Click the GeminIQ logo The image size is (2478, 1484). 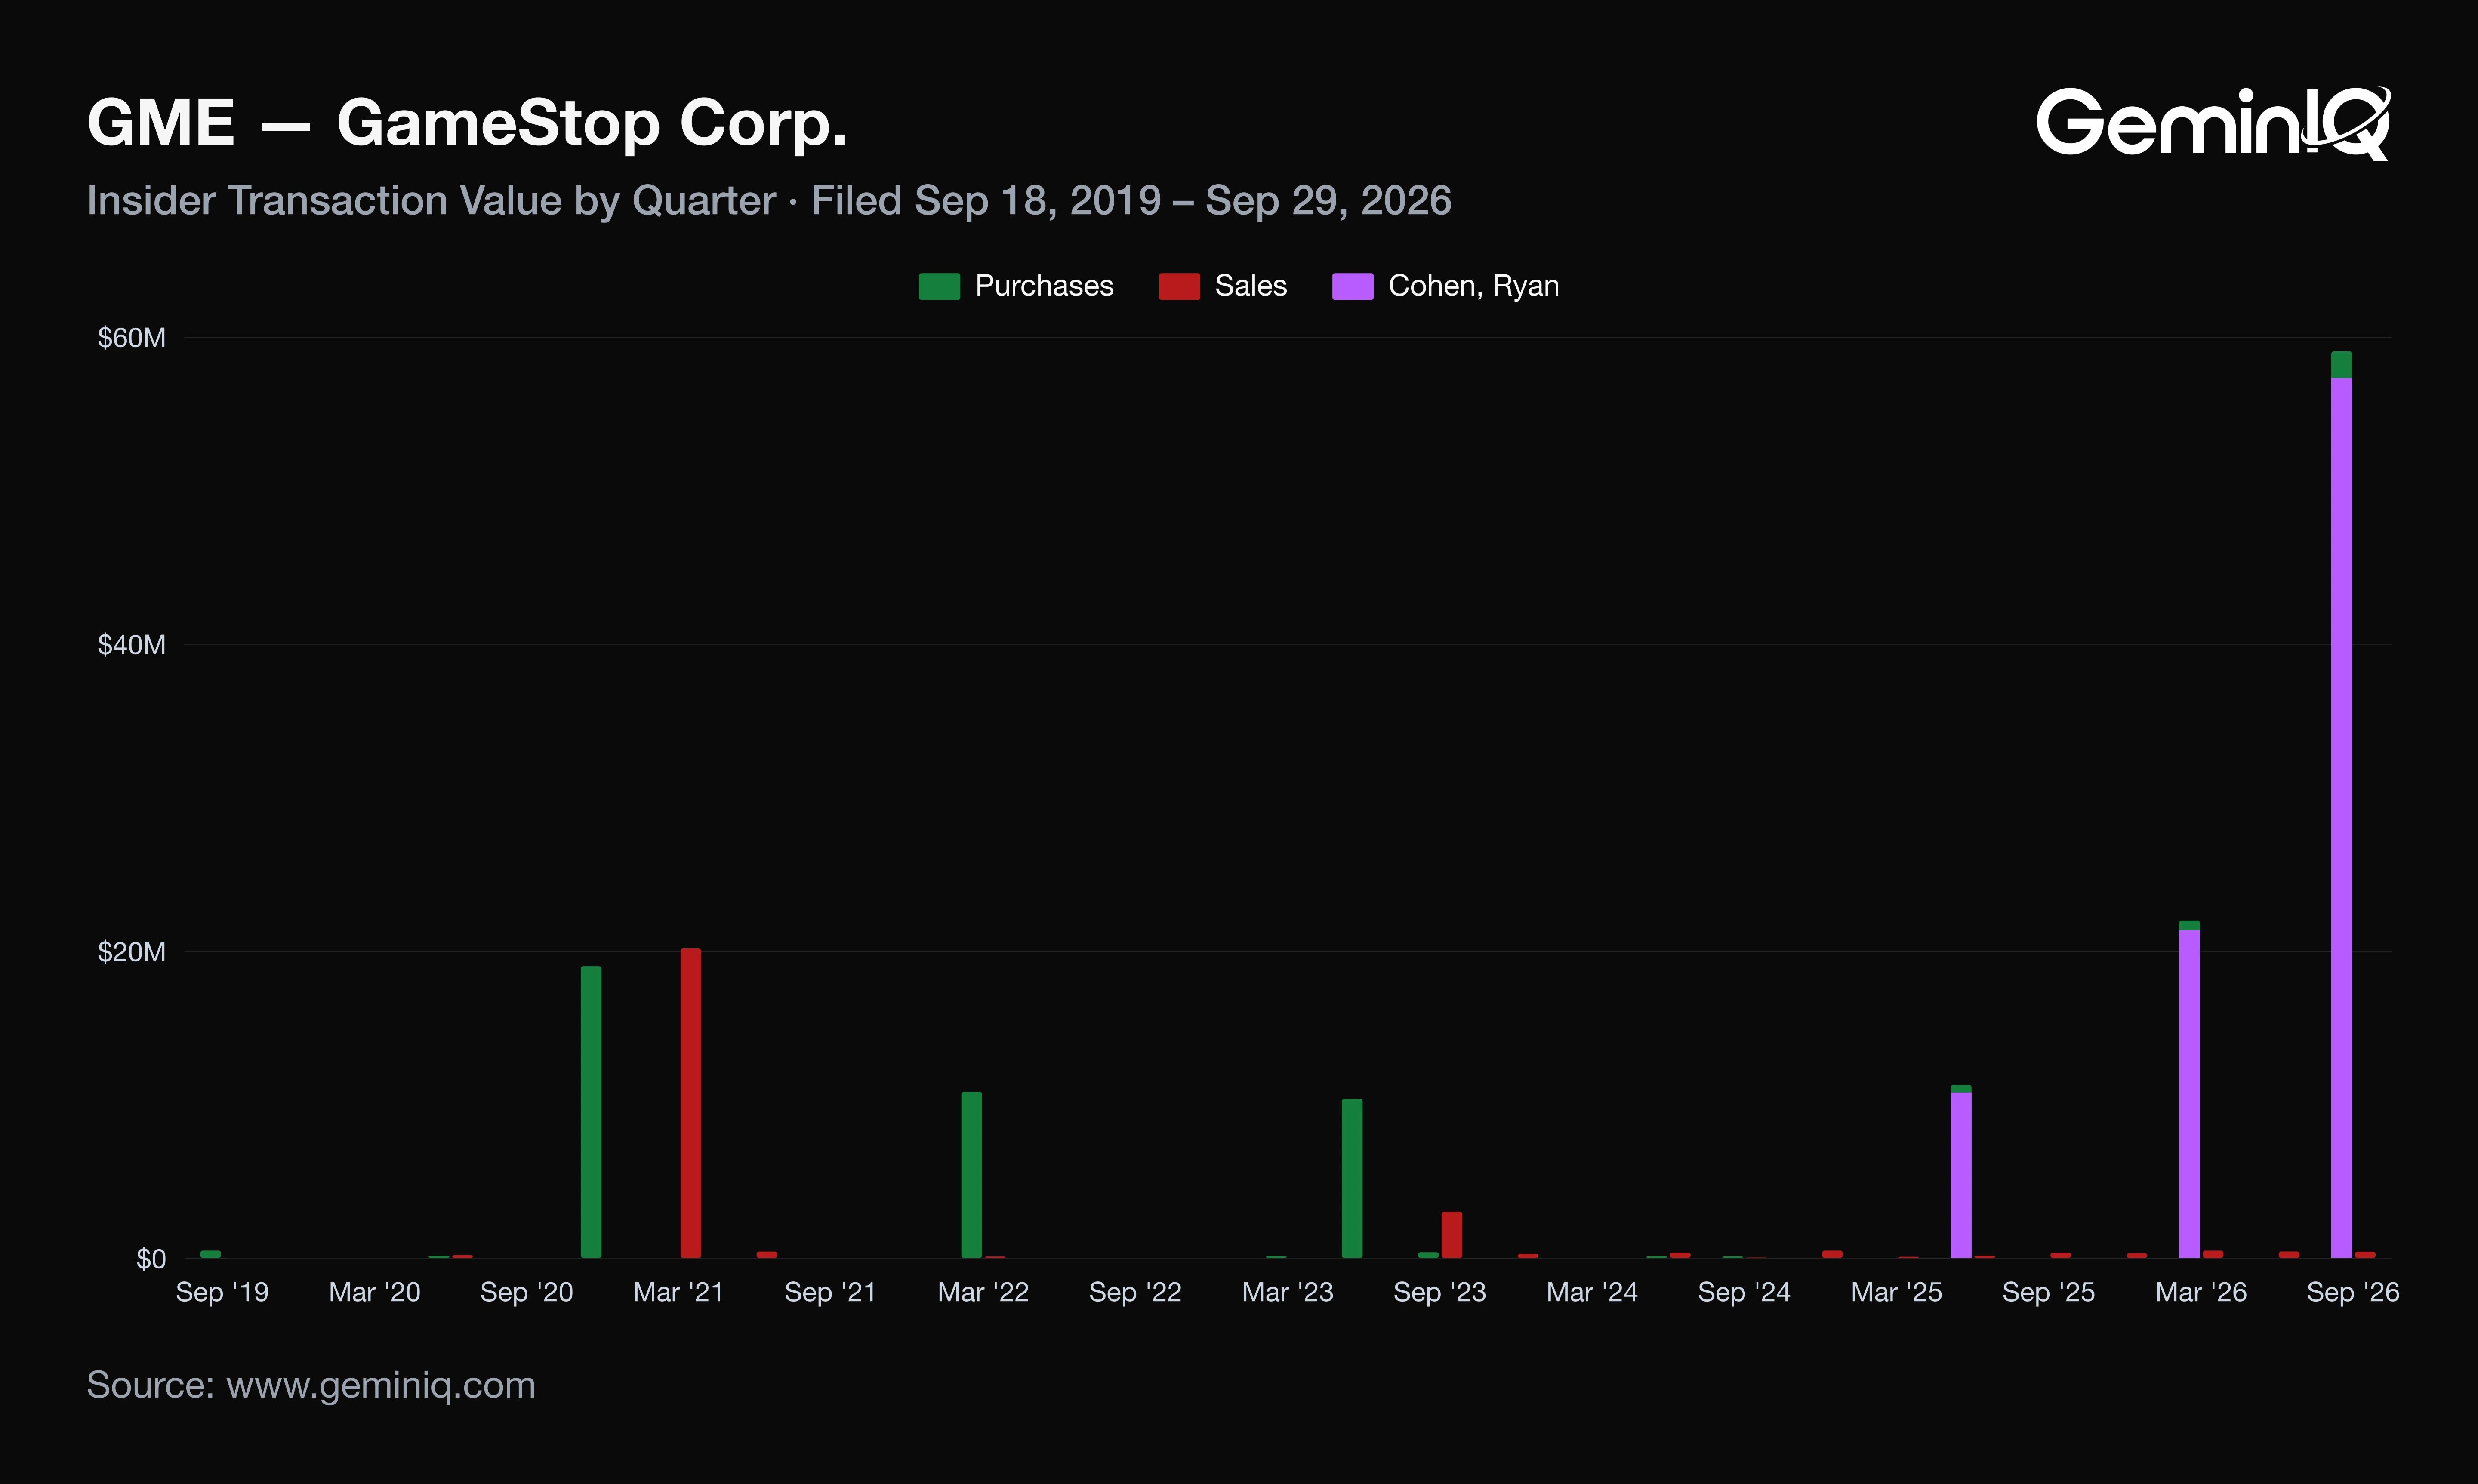pos(2213,123)
